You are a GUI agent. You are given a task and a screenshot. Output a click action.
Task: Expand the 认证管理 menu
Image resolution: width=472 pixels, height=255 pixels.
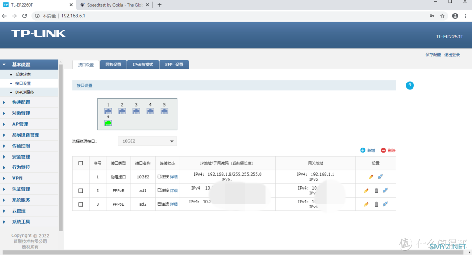(x=29, y=189)
